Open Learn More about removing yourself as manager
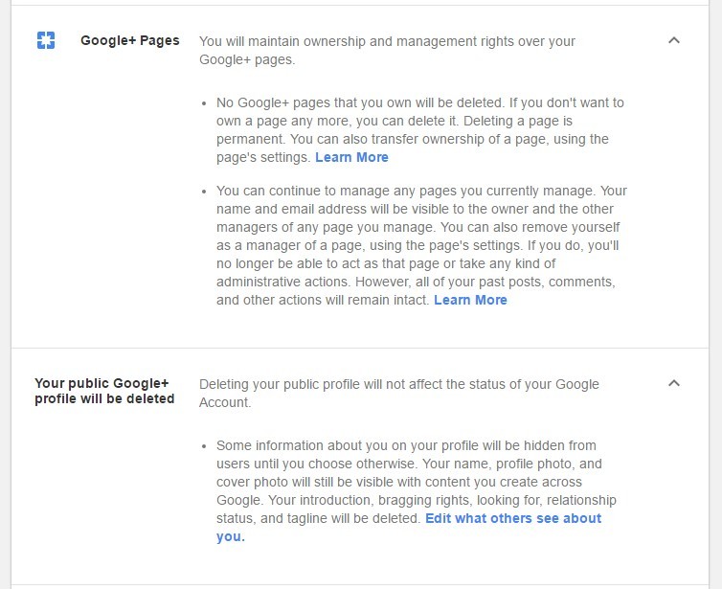Screen dimensions: 722x589 [470, 301]
